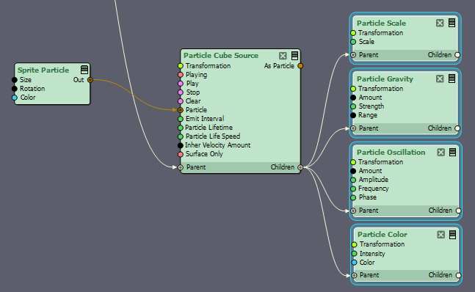Close the Particle Cube Source node
The height and width of the screenshot is (292, 475).
[283, 56]
